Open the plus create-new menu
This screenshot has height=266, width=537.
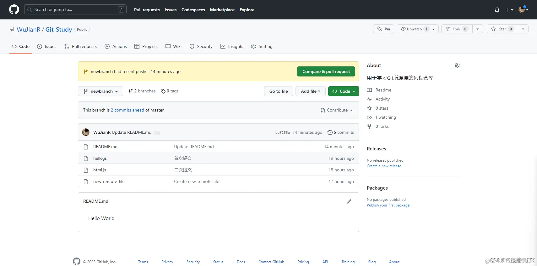tap(509, 10)
